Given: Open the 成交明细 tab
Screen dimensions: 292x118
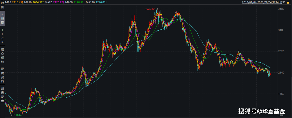Looking at the screenshot, I should (2, 56).
